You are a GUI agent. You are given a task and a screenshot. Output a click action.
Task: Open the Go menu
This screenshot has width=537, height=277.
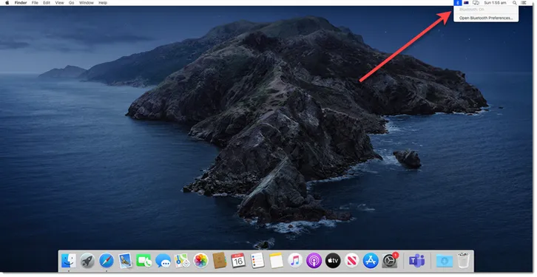coord(71,3)
